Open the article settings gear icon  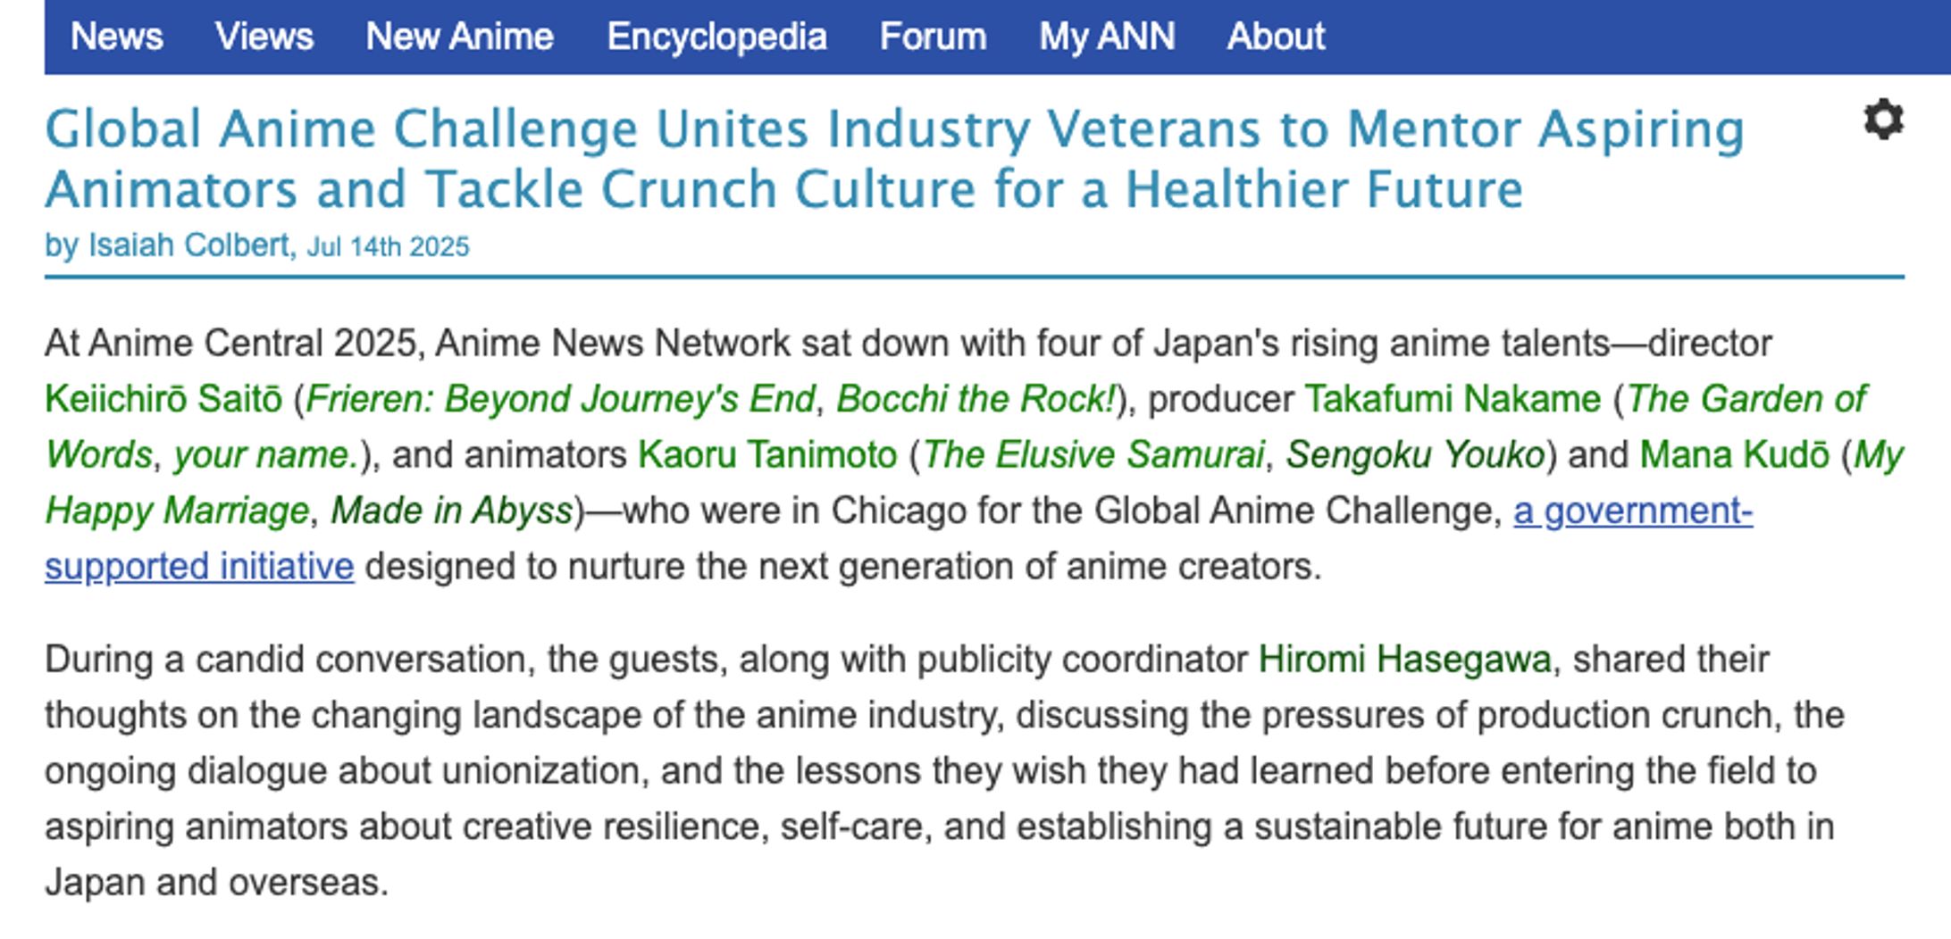tap(1885, 120)
